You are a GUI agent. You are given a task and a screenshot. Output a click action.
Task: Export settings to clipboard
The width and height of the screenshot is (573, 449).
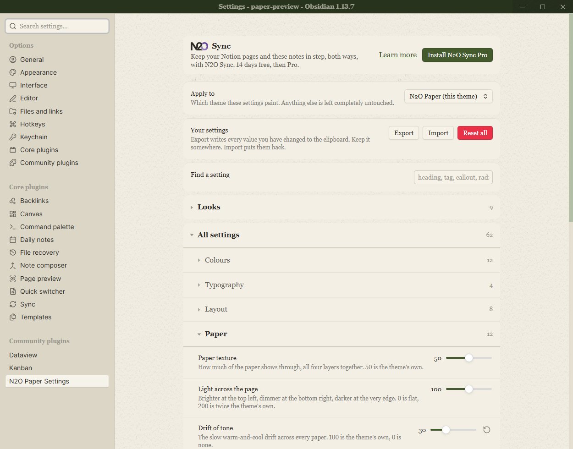tap(404, 133)
